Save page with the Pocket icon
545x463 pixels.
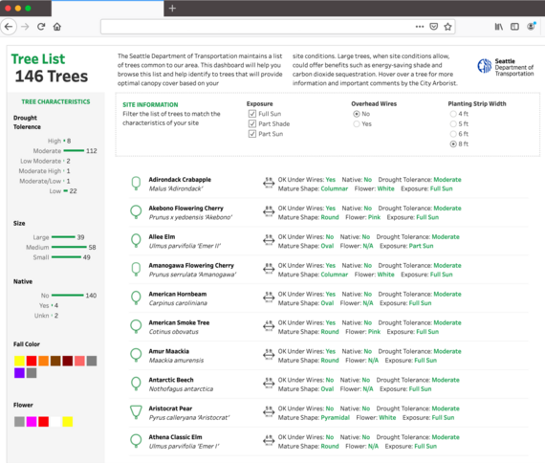(434, 27)
